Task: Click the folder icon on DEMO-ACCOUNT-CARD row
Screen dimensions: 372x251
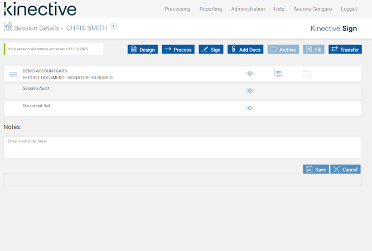Action: (307, 74)
